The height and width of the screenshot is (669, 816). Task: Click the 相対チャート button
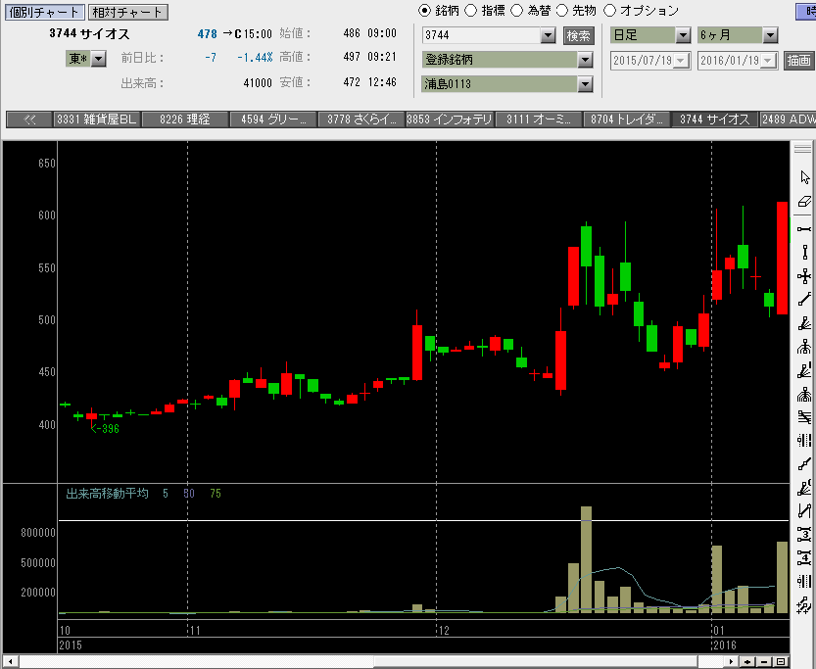pyautogui.click(x=128, y=12)
